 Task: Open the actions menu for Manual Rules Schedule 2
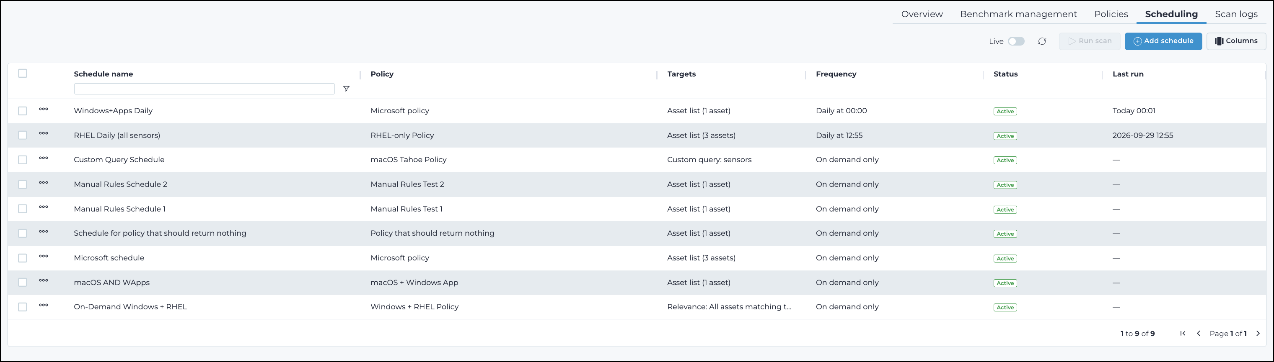click(x=44, y=183)
